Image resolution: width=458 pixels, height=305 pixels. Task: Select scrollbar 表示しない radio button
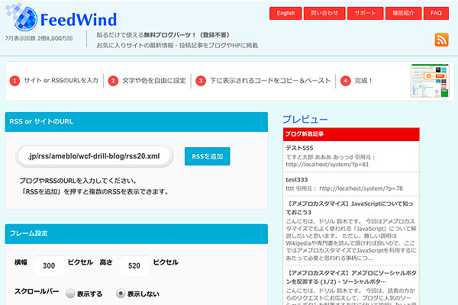[x=121, y=294]
